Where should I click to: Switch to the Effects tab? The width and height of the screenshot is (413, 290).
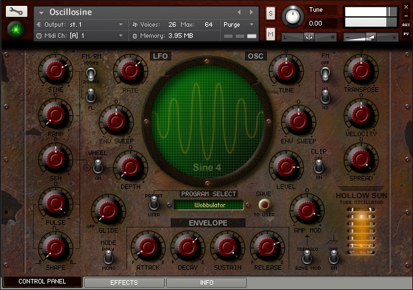(124, 283)
